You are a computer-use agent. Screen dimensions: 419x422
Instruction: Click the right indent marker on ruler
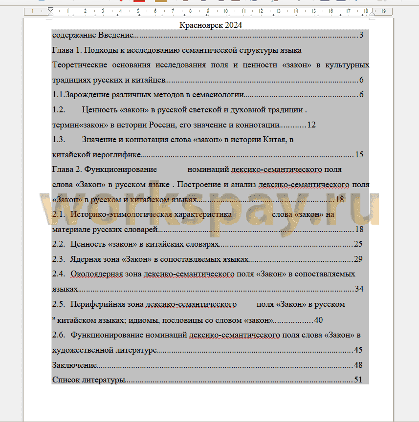[372, 13]
